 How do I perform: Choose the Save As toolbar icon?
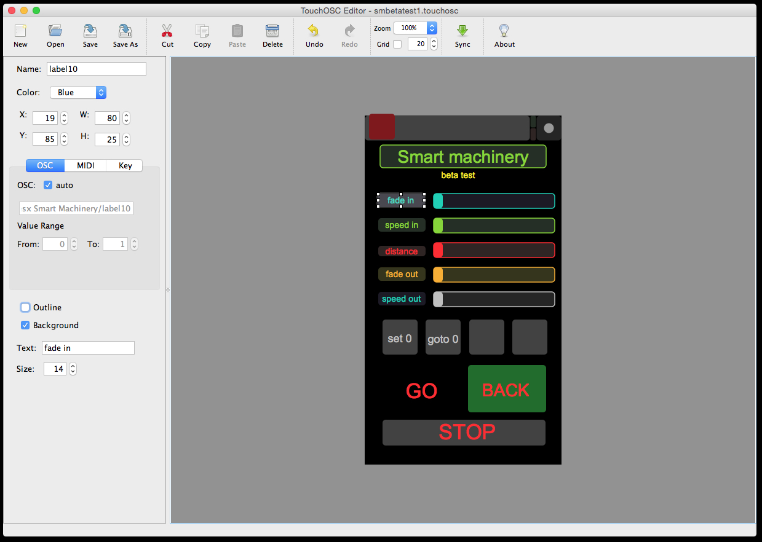pos(125,31)
